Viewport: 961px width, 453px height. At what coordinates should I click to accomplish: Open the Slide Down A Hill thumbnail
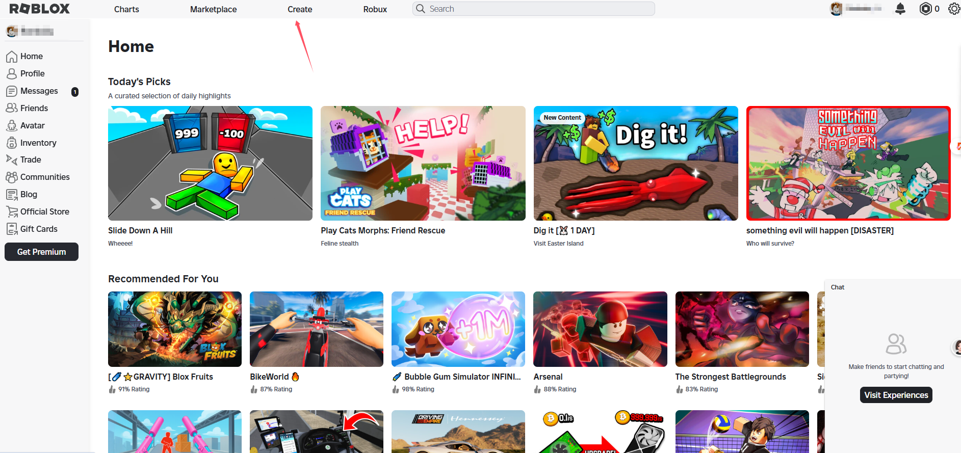pos(210,163)
